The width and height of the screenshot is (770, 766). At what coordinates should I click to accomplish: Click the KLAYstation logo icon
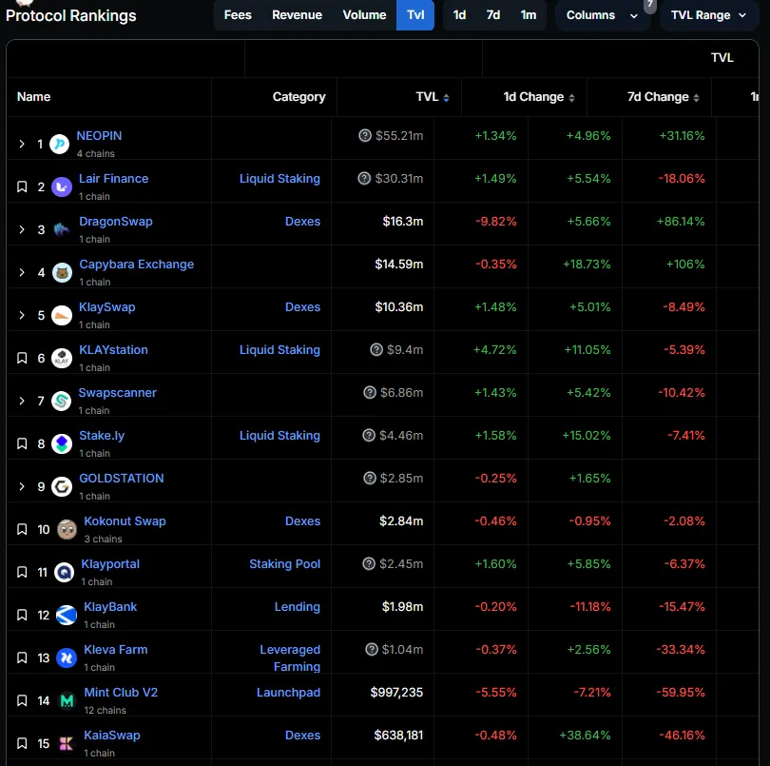[62, 358]
